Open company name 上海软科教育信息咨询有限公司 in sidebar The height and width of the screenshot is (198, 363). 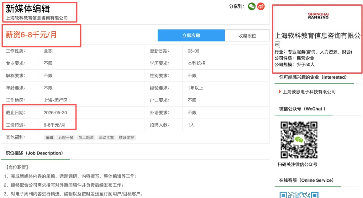317,40
